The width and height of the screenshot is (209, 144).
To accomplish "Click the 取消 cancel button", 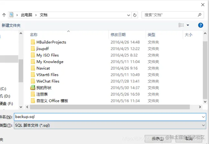I will click(x=189, y=139).
